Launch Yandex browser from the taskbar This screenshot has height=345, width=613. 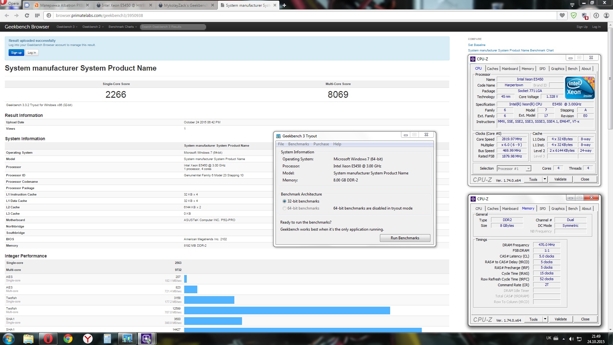(87, 339)
